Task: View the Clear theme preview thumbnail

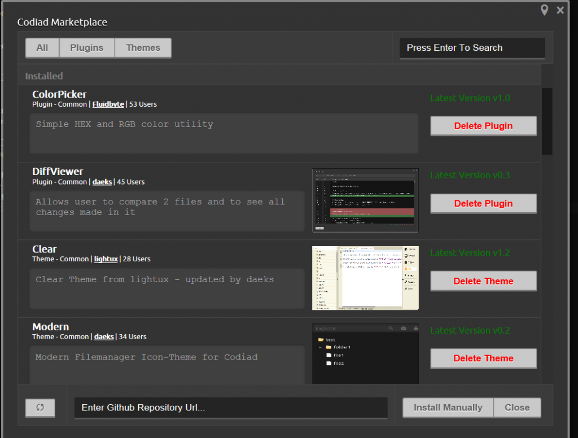Action: 365,278
